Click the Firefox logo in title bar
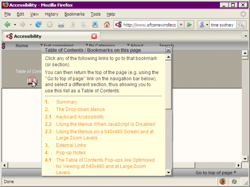The width and height of the screenshot is (250, 187). point(5,5)
